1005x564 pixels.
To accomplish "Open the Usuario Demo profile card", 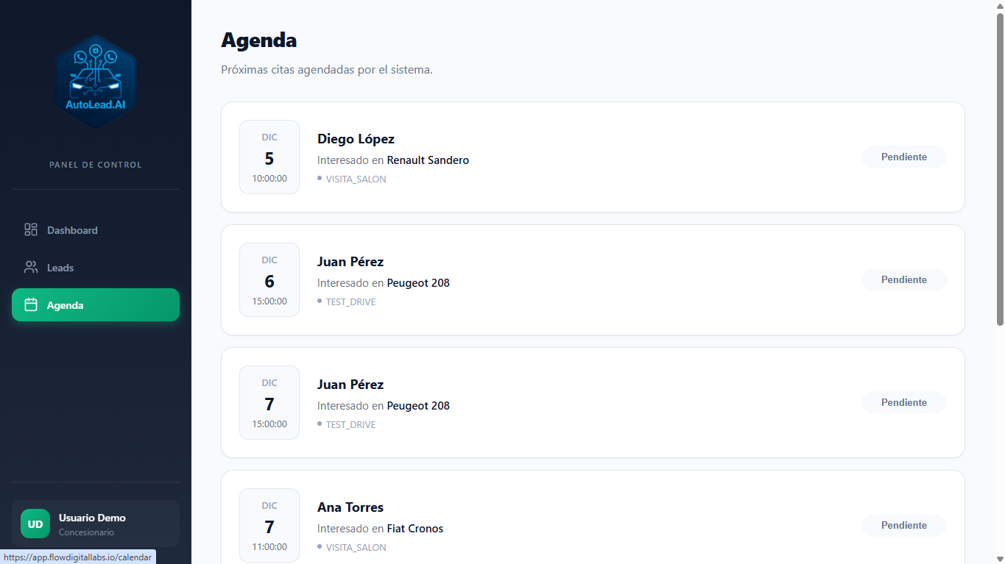I will [96, 524].
